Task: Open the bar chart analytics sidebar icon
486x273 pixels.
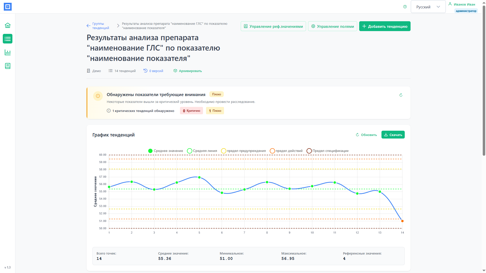Action: coord(8,52)
